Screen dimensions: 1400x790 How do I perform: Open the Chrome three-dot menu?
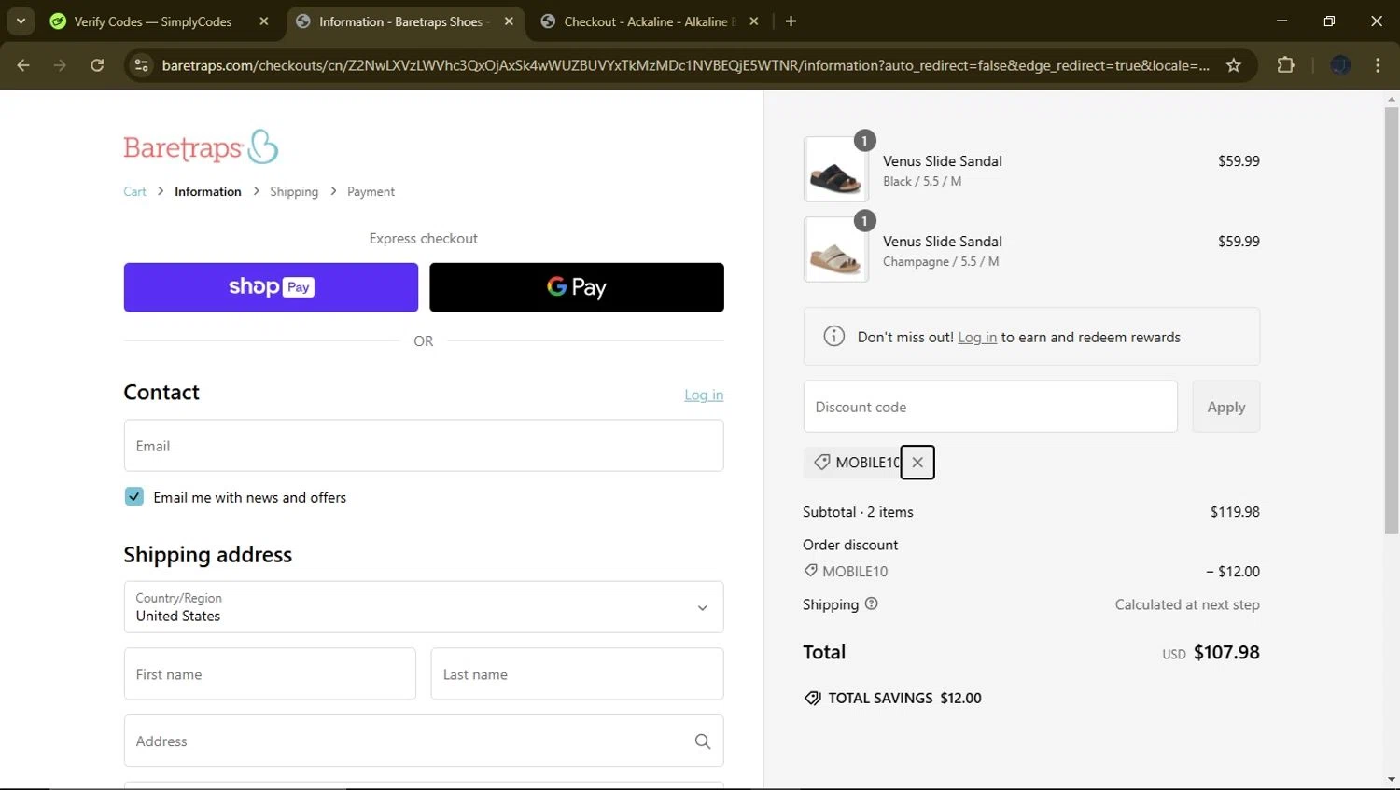click(1378, 65)
